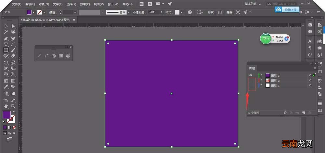This screenshot has height=153, width=325.
Task: Switch fill mode to Color
Action: tap(5, 127)
